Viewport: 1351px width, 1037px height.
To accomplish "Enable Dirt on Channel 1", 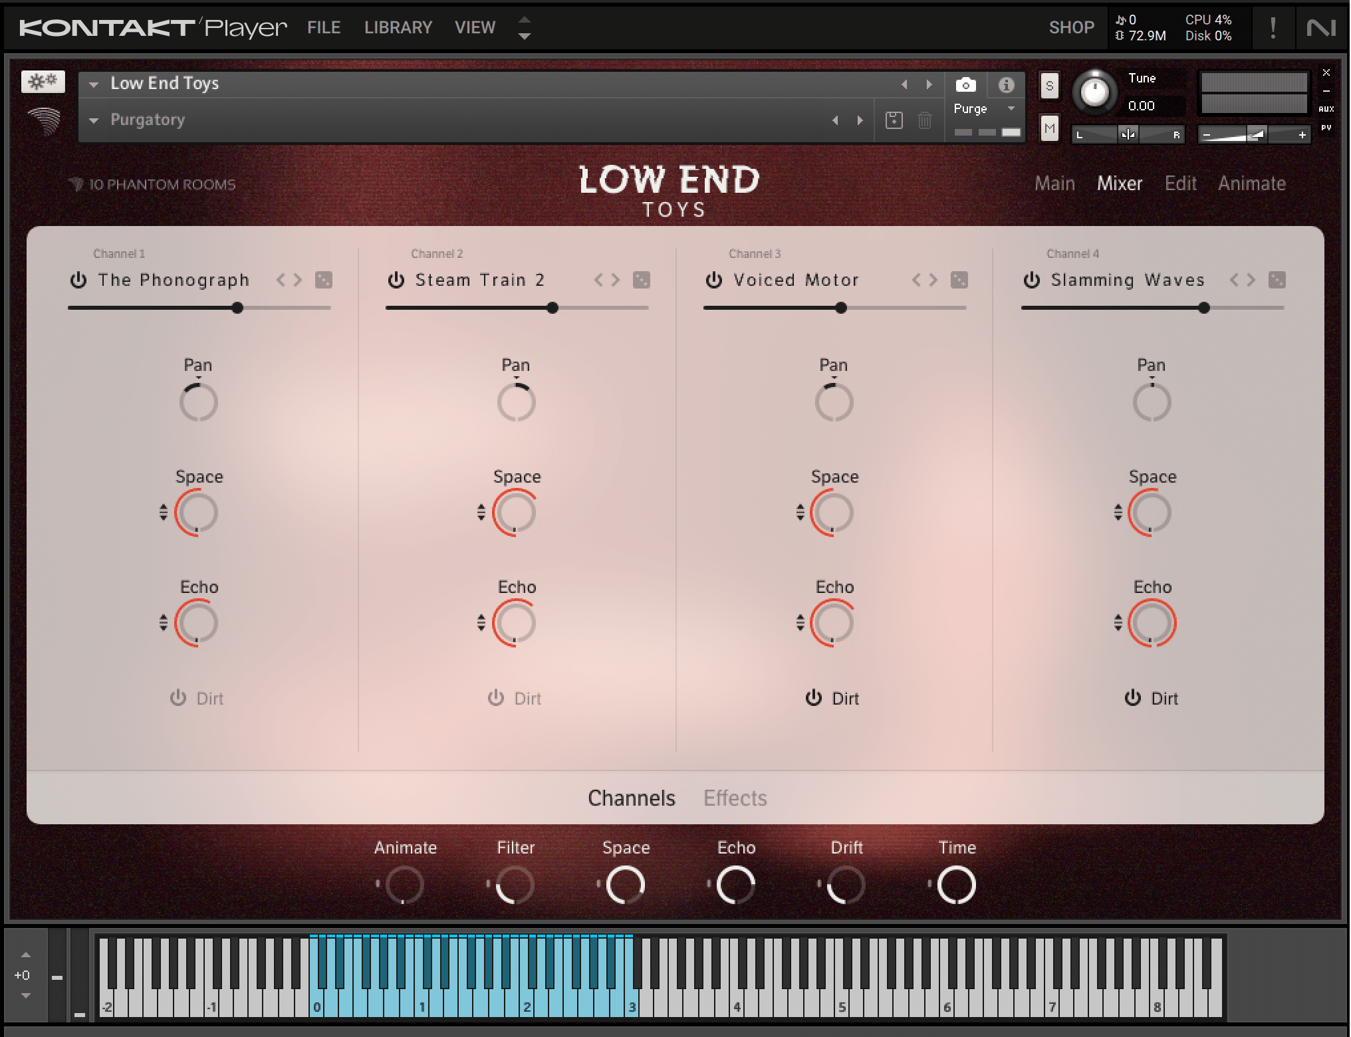I will coord(178,698).
